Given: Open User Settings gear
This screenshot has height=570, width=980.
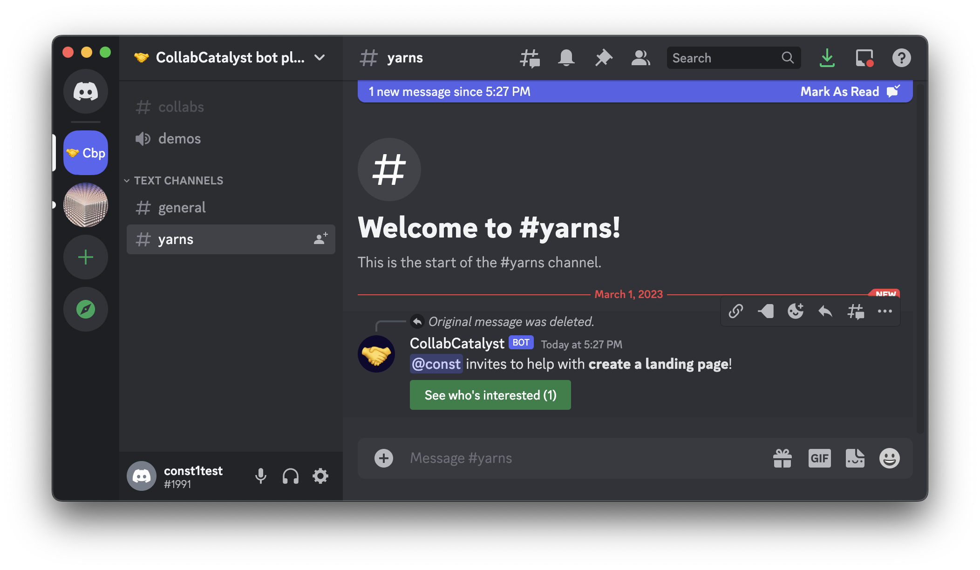Looking at the screenshot, I should point(320,476).
